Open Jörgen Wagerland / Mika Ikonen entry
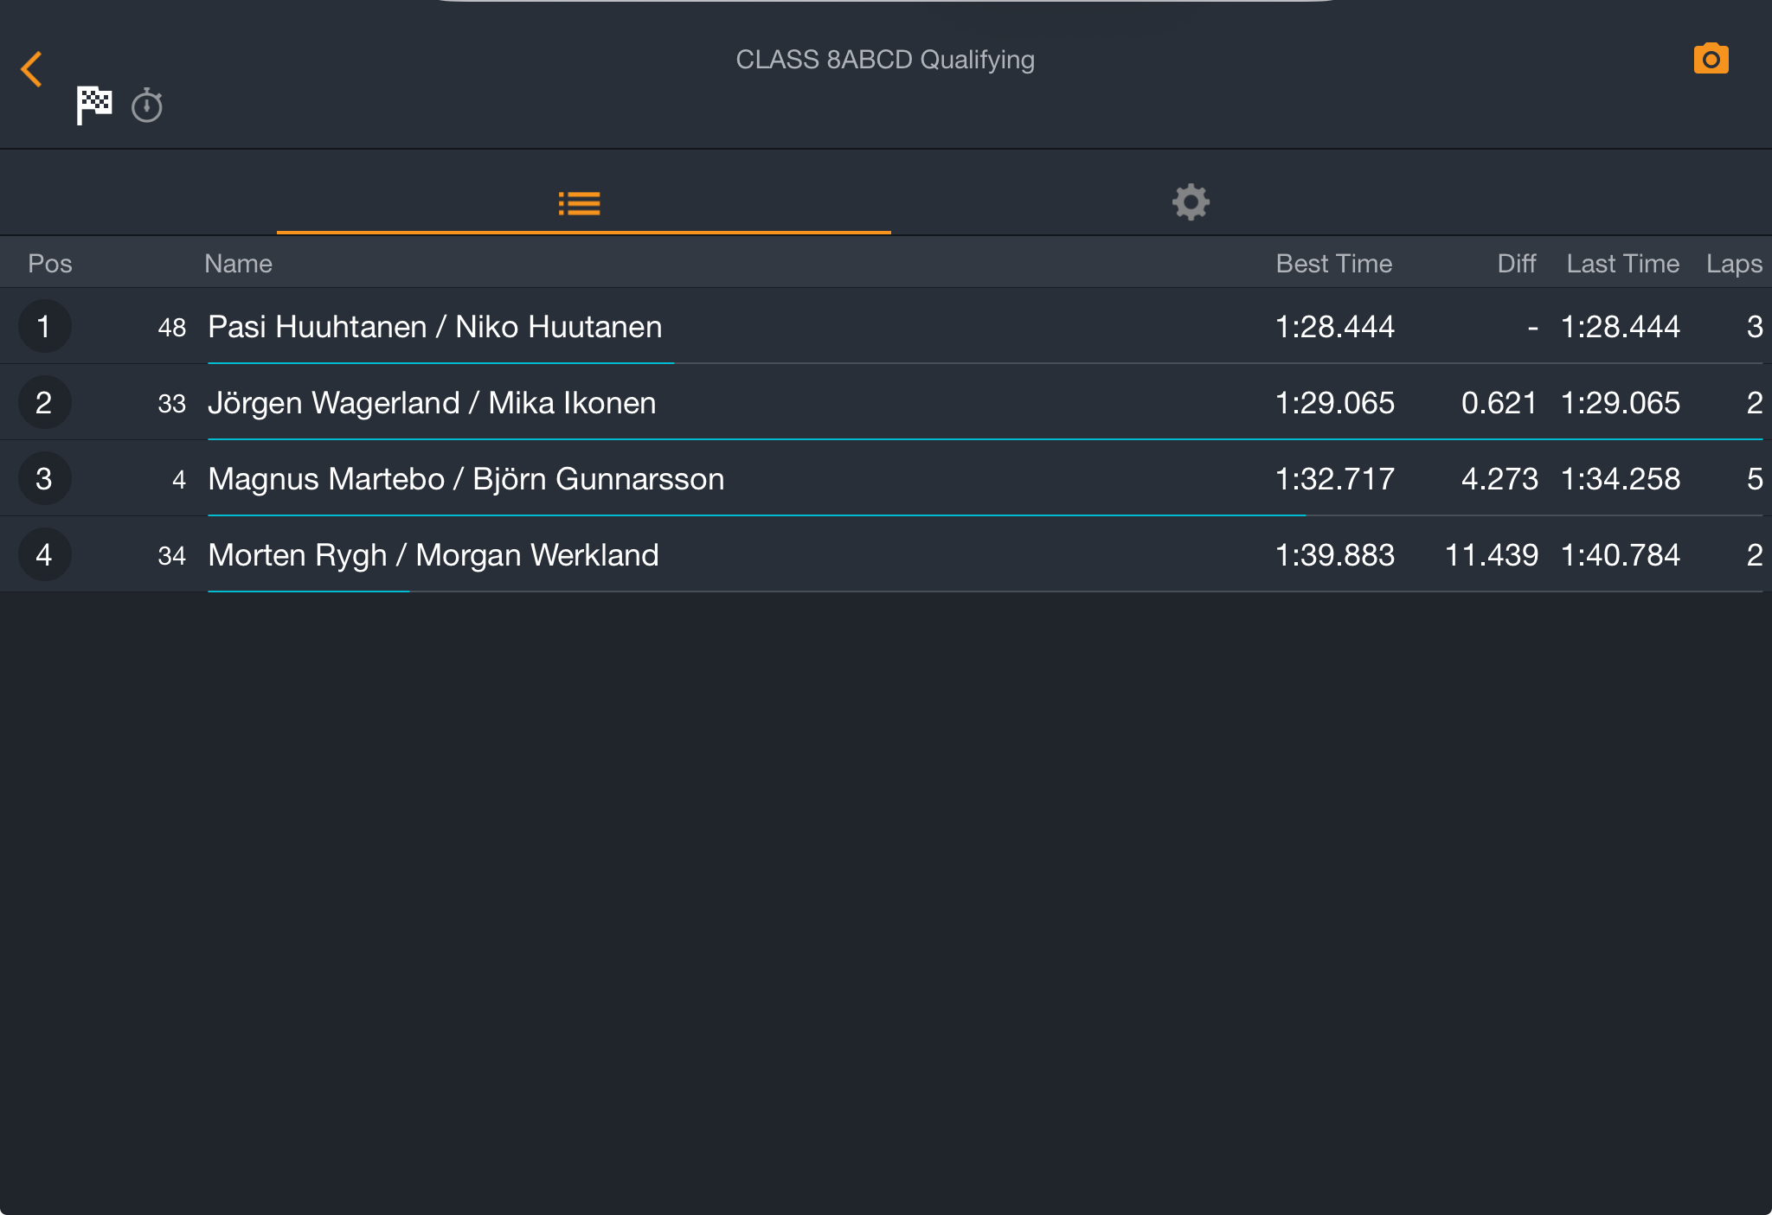 coord(886,402)
